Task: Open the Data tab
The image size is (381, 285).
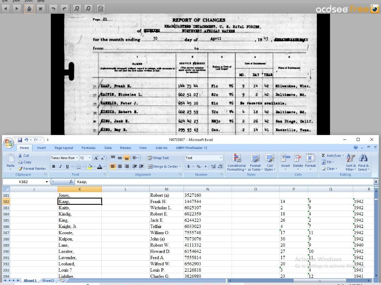Action: (x=108, y=148)
